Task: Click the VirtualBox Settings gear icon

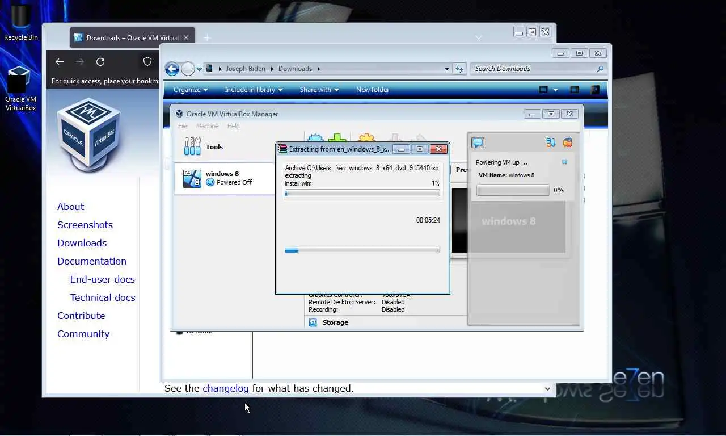Action: (366, 139)
